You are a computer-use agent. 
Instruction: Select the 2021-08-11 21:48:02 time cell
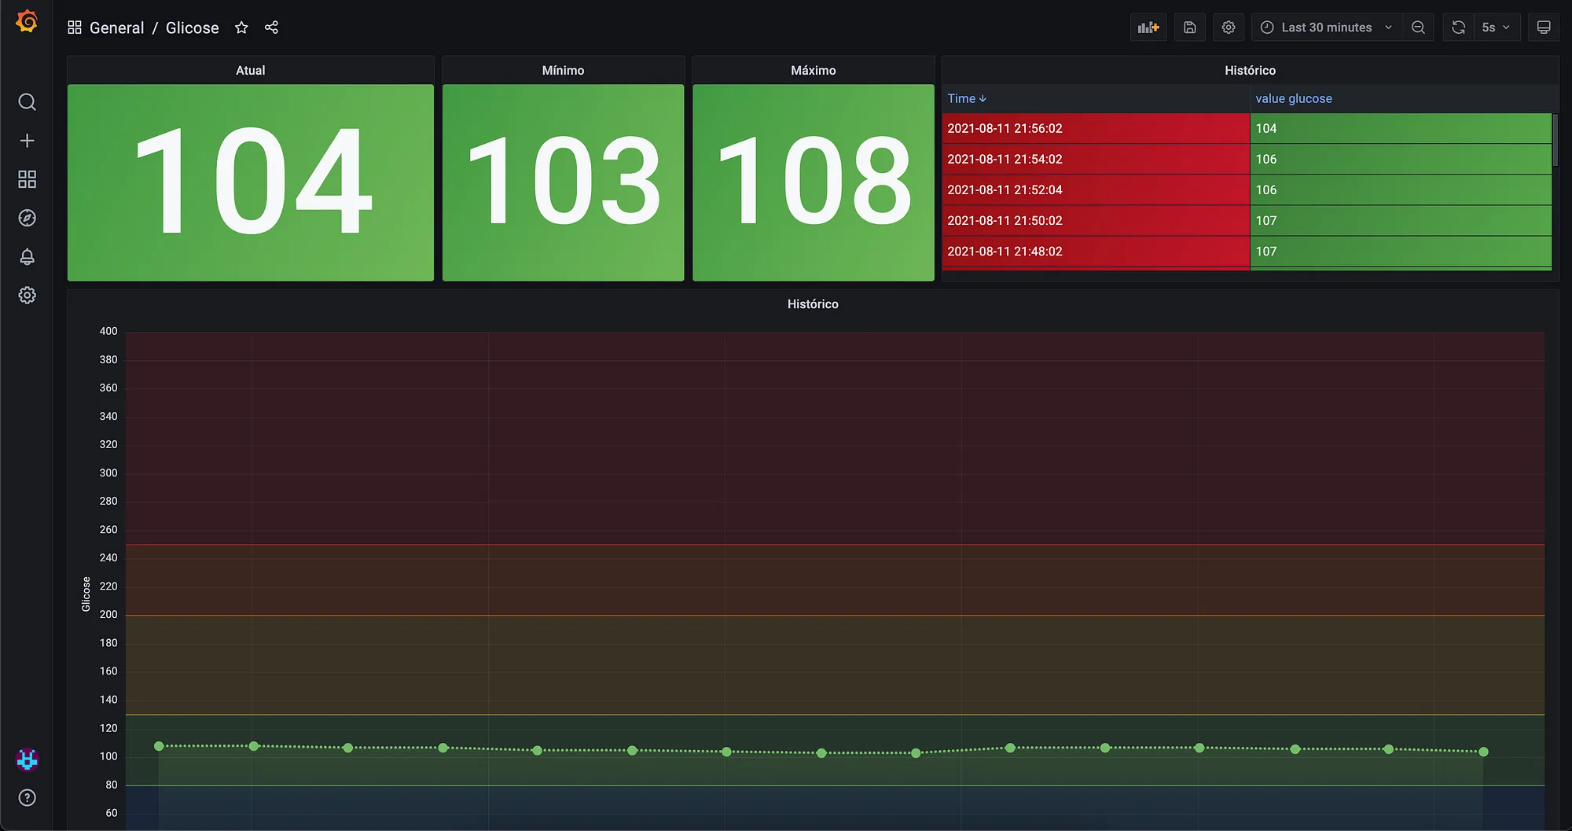(x=1096, y=251)
